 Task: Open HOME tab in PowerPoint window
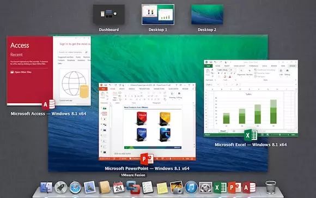[x=112, y=89]
